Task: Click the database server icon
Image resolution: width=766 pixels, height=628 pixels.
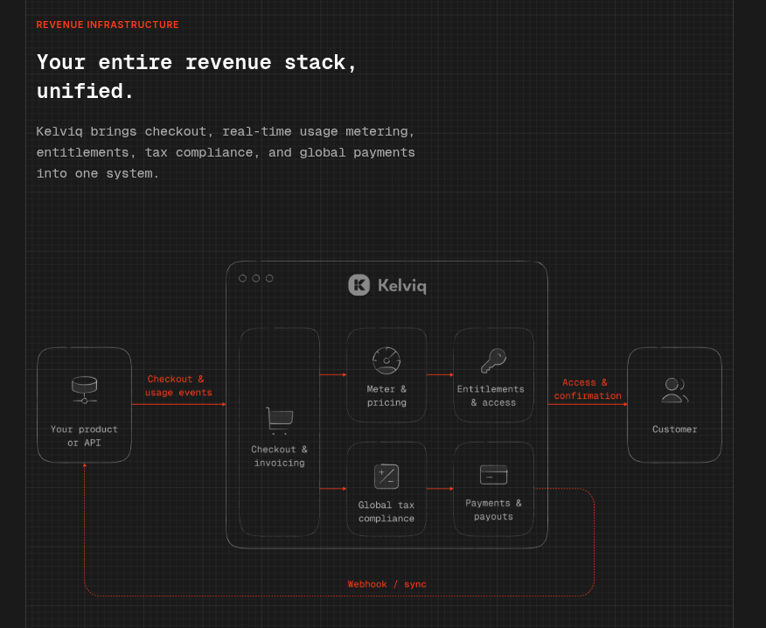Action: pyautogui.click(x=85, y=389)
